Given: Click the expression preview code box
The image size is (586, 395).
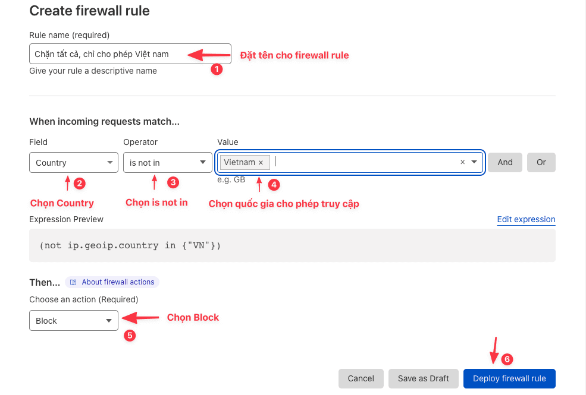Looking at the screenshot, I should coord(292,245).
